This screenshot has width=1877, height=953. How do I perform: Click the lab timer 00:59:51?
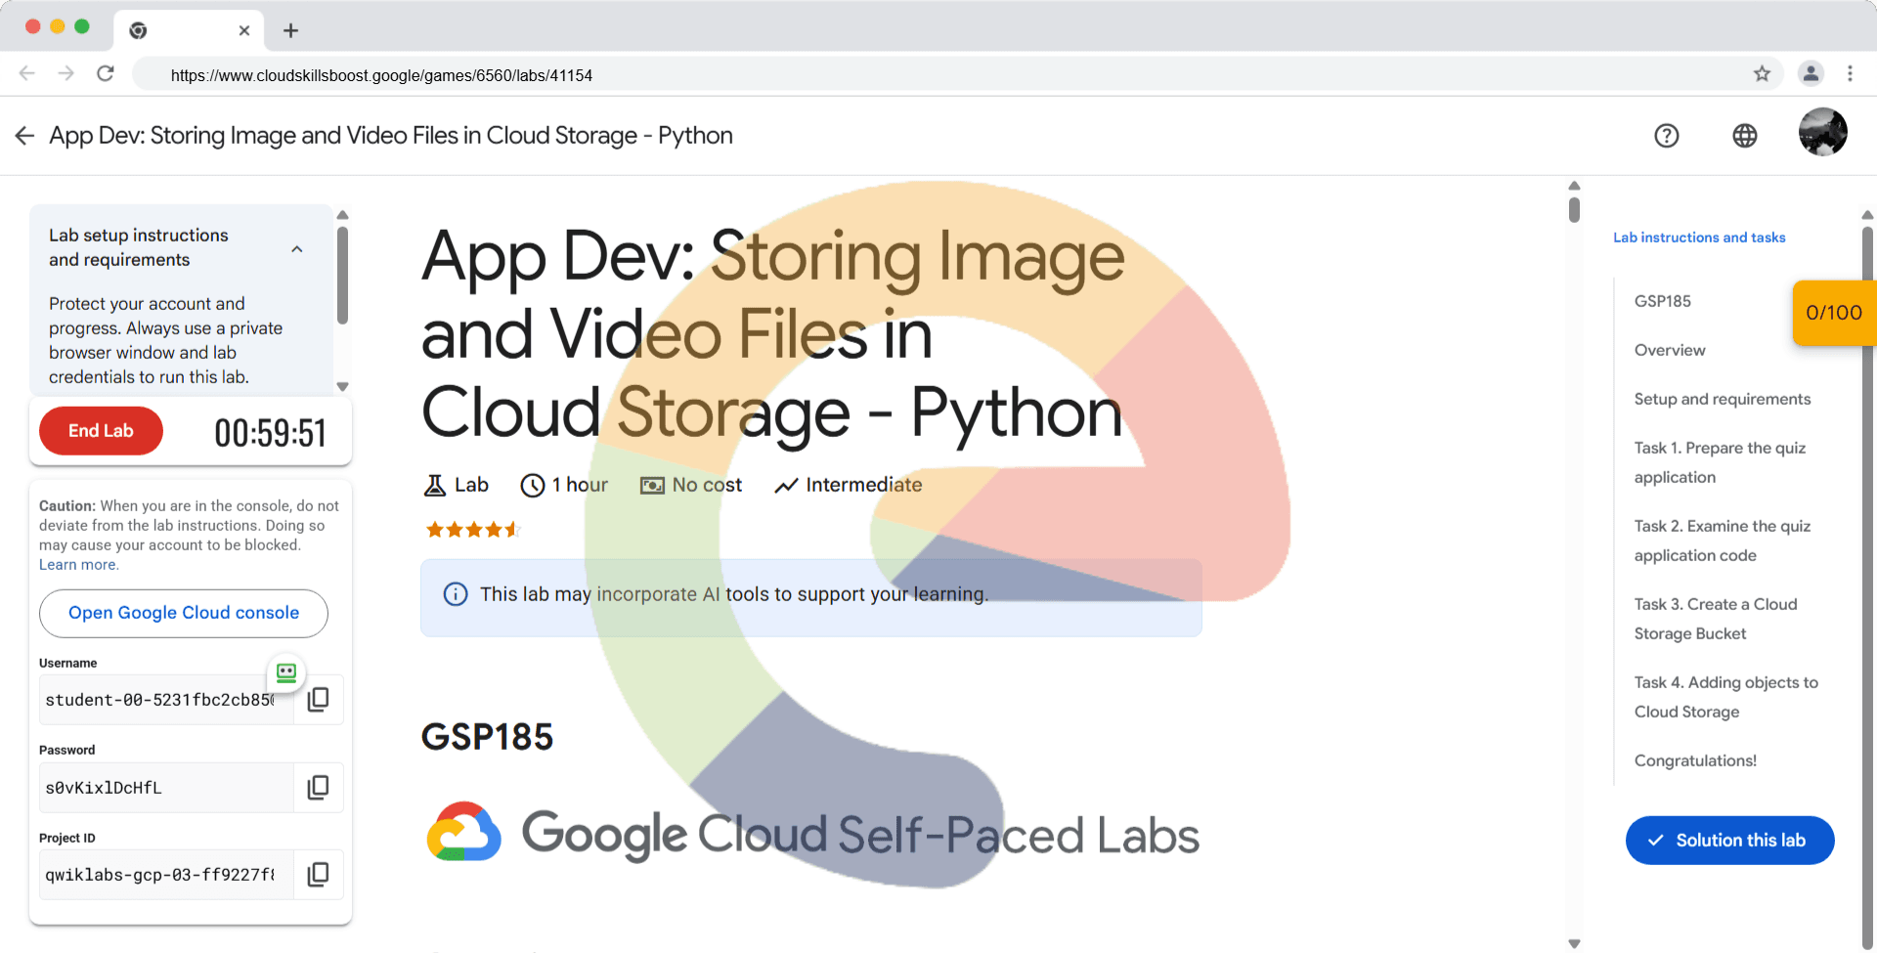(270, 433)
